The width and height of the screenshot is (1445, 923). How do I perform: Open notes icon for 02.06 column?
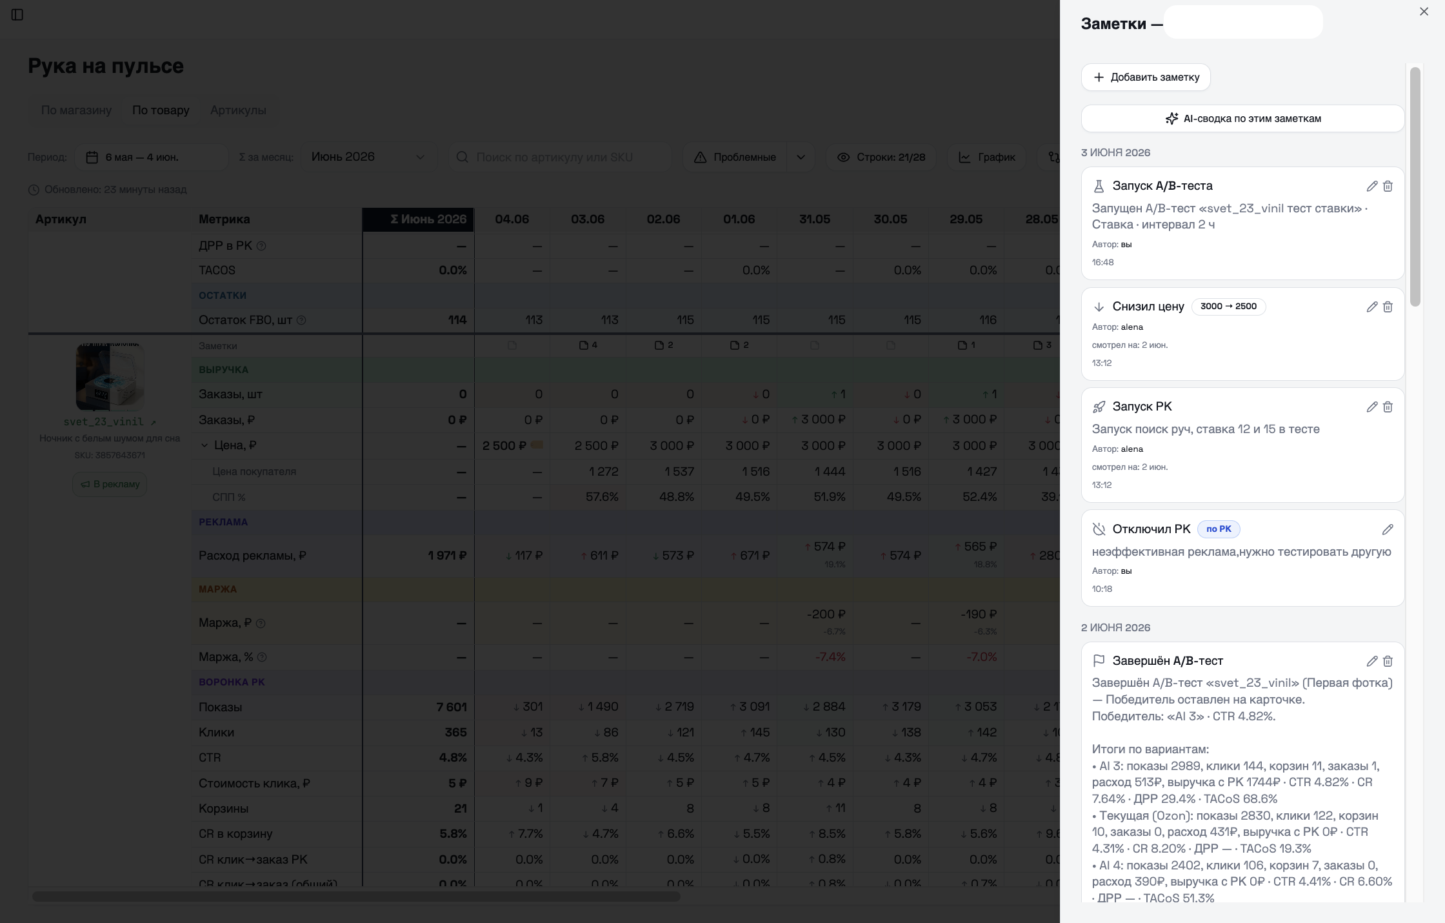pyautogui.click(x=664, y=345)
